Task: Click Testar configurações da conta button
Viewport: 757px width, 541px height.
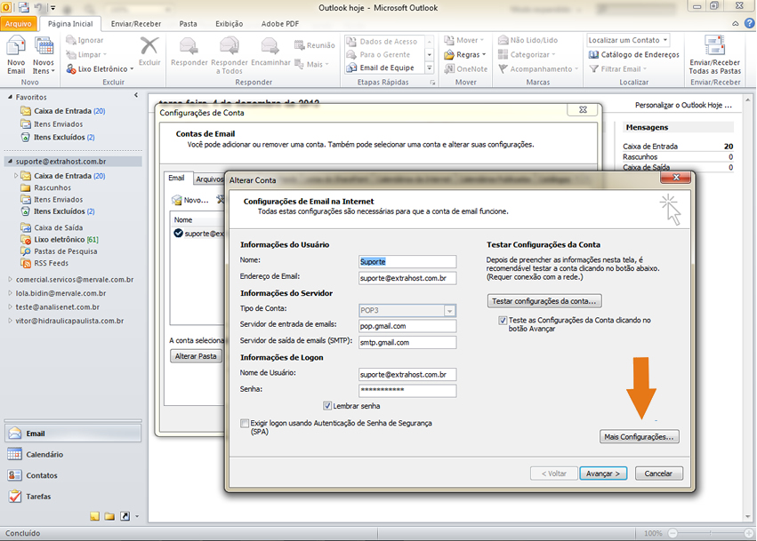Action: pyautogui.click(x=544, y=301)
